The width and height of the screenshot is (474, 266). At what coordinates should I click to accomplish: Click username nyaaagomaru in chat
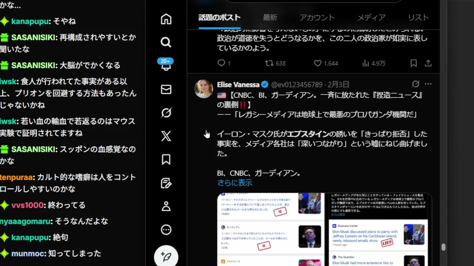tap(25, 221)
